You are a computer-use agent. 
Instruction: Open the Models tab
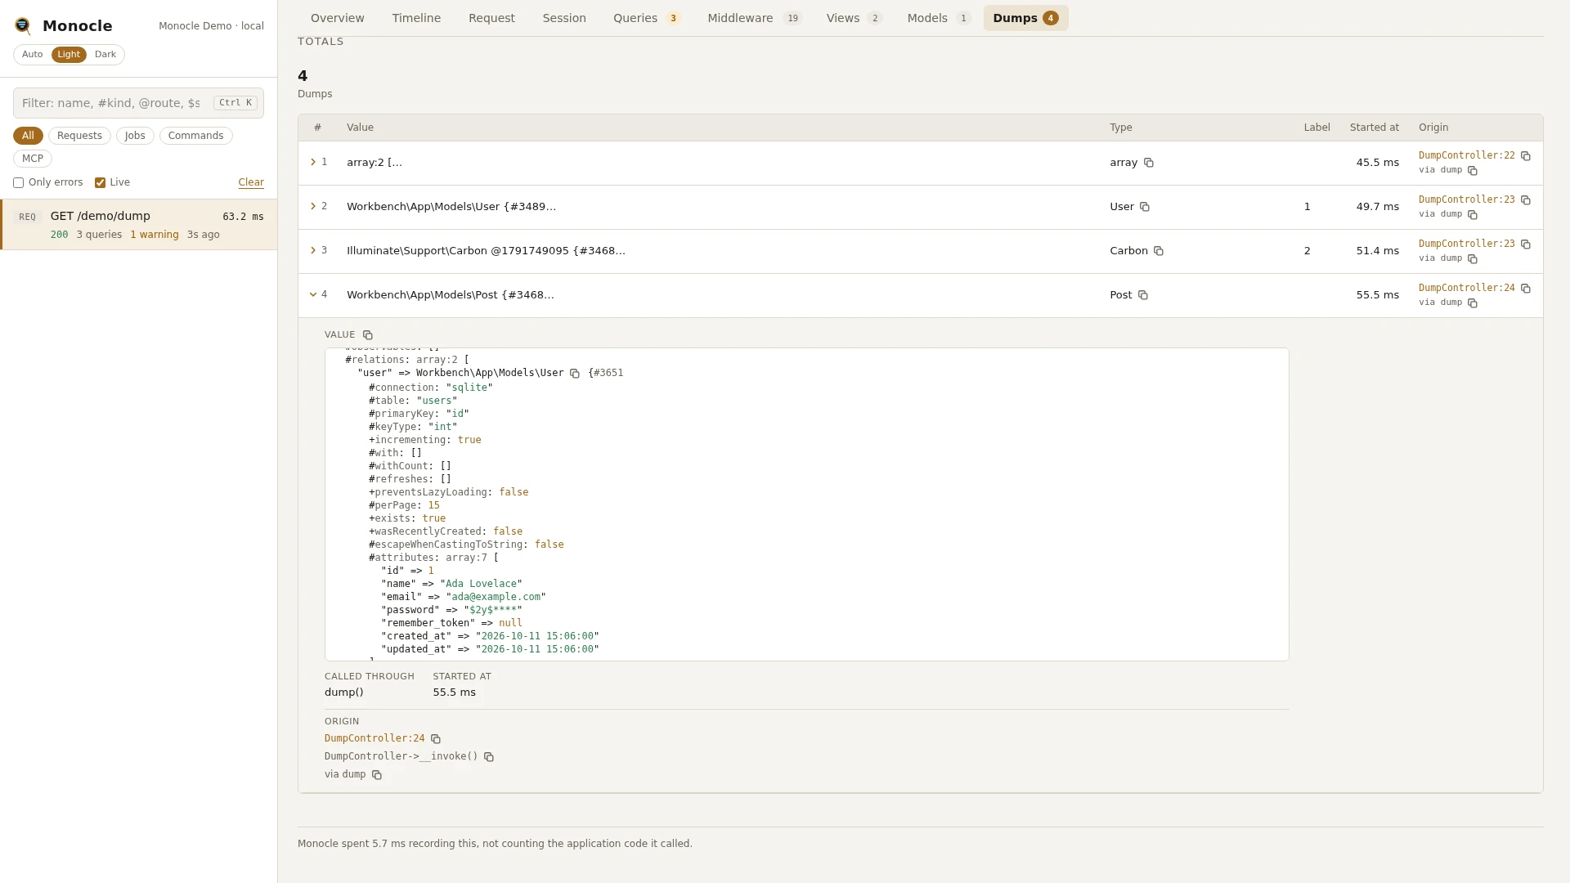point(939,18)
